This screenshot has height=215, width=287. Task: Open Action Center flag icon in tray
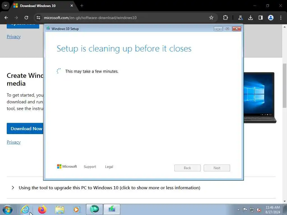point(245,210)
